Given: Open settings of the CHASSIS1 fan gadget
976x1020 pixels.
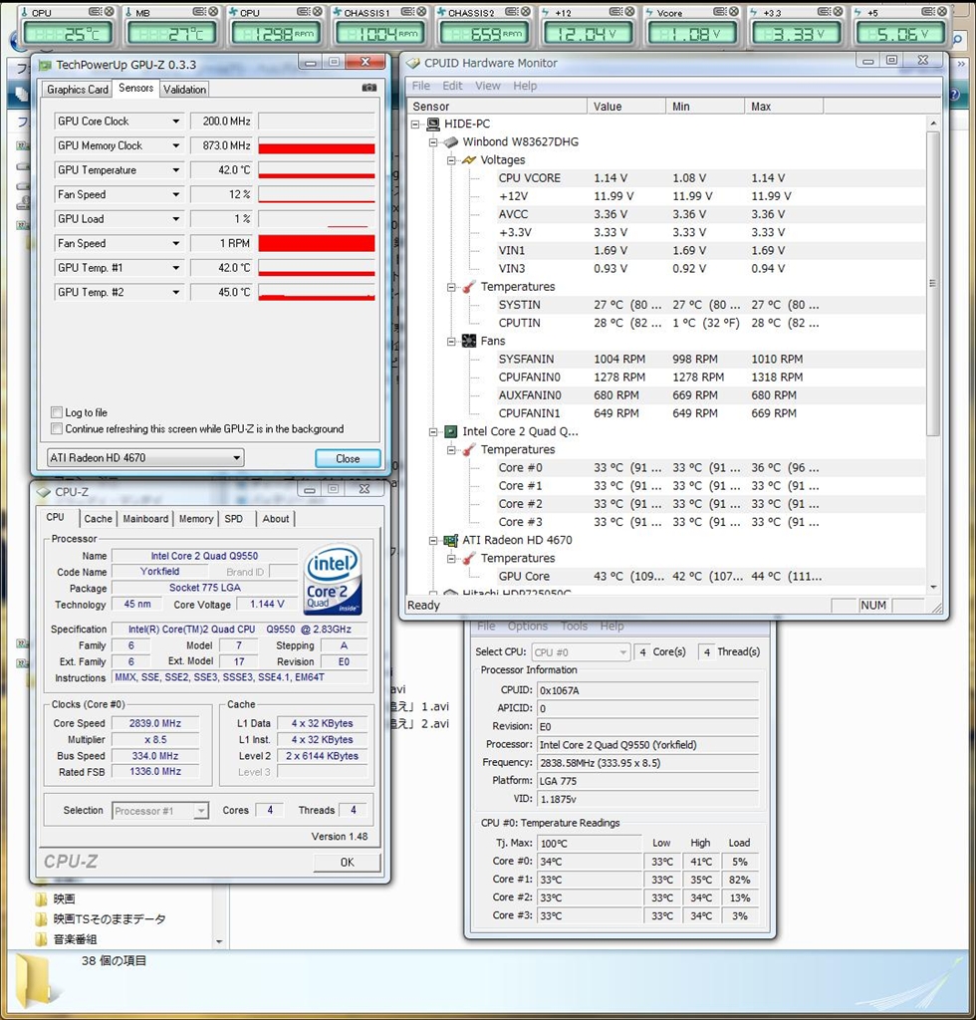Looking at the screenshot, I should point(407,12).
